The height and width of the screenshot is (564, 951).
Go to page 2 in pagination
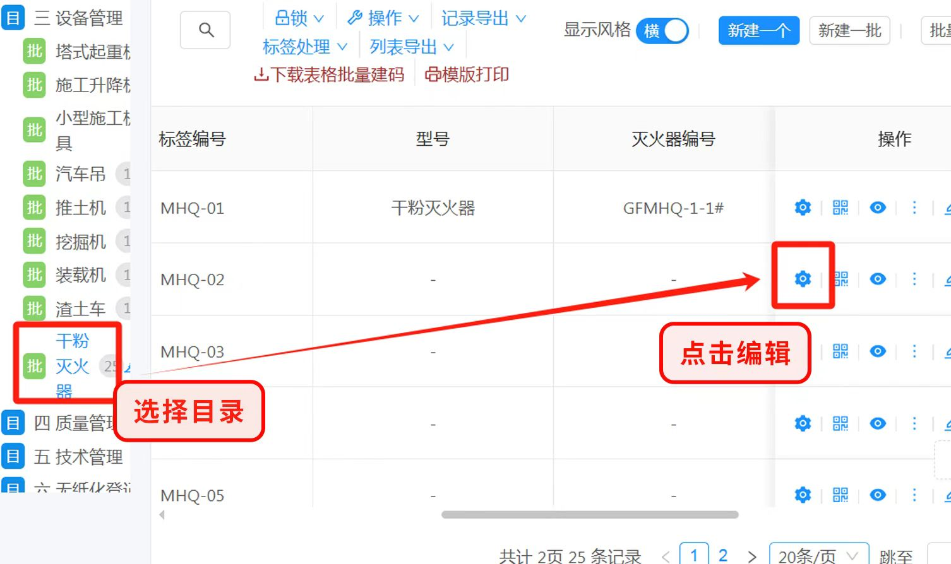tap(722, 555)
